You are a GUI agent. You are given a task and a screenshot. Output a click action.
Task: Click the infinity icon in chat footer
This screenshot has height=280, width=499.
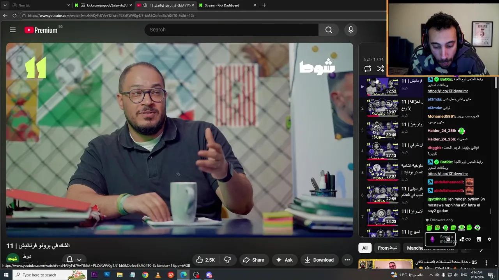[468, 240]
